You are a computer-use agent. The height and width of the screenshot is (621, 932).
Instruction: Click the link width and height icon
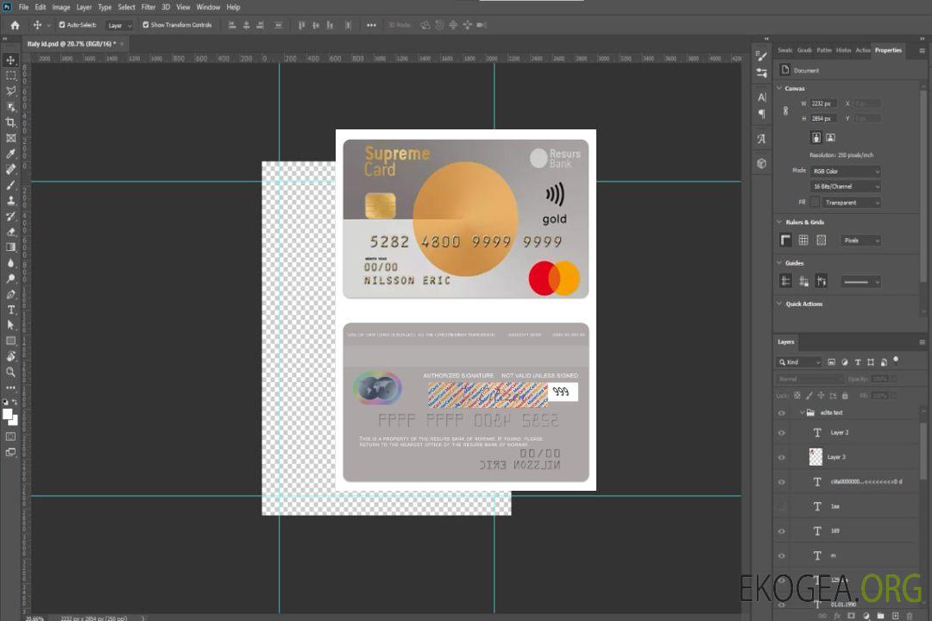pos(785,111)
